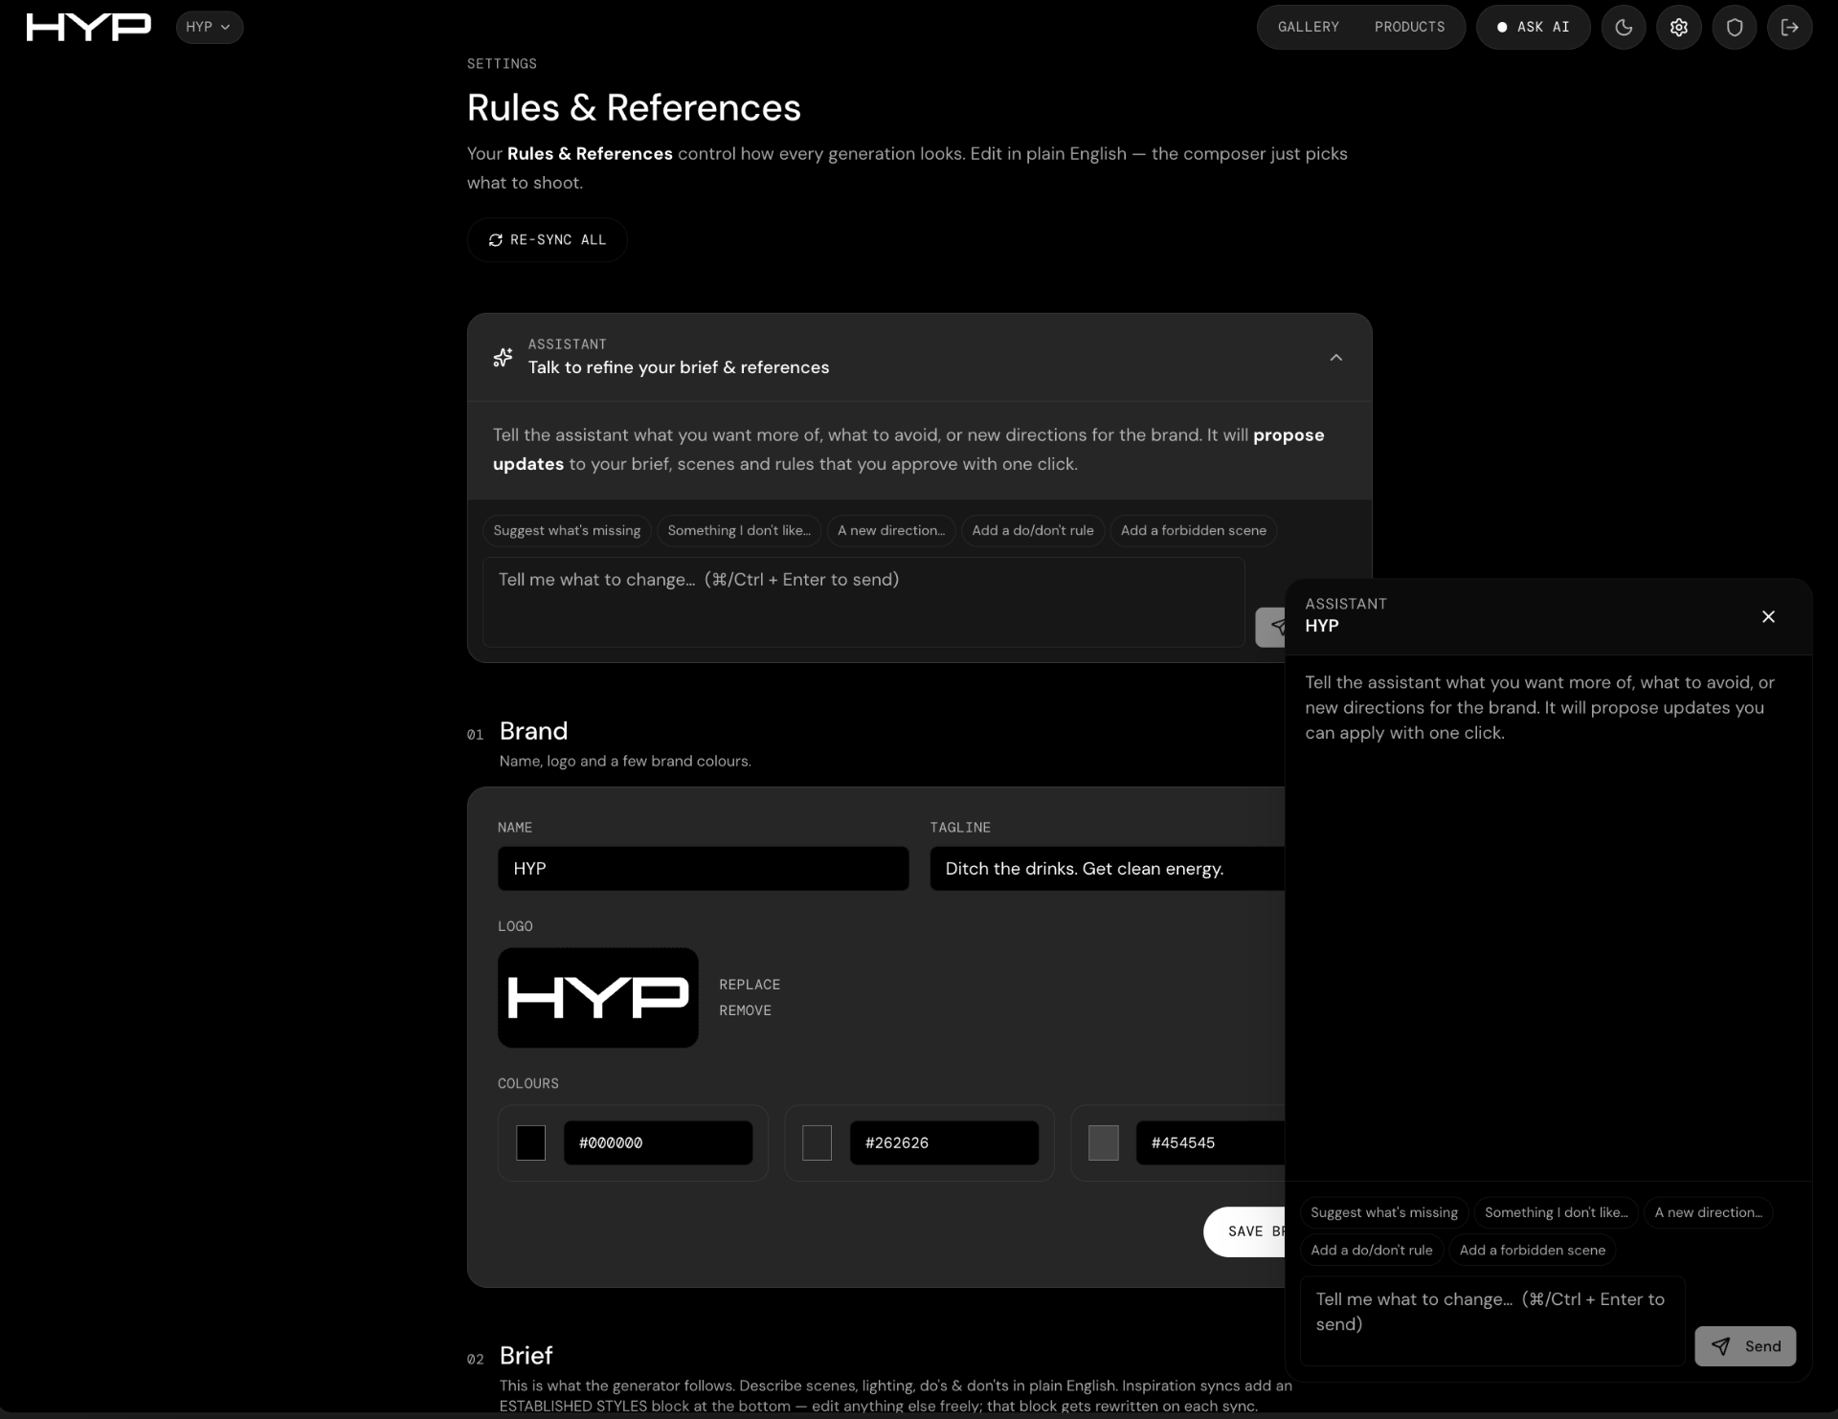Open the #000000 colour swatch
The height and width of the screenshot is (1419, 1838).
click(x=530, y=1142)
